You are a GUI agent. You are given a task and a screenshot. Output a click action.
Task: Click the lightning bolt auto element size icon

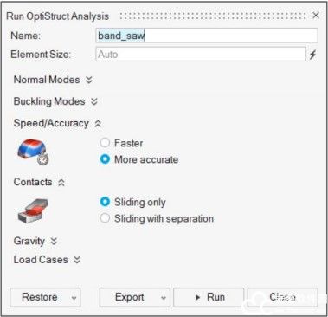coord(312,55)
